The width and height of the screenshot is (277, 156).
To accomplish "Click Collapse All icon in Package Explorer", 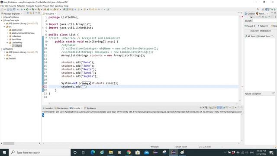I will (x=28, y=13).
